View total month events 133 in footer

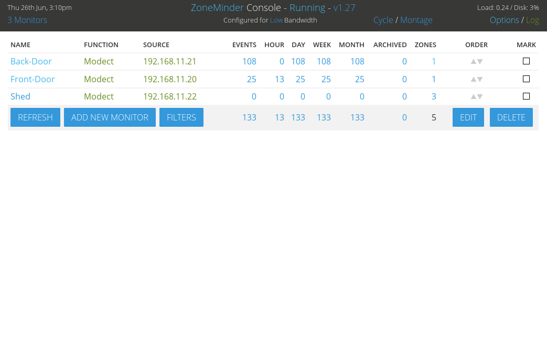[x=358, y=117]
